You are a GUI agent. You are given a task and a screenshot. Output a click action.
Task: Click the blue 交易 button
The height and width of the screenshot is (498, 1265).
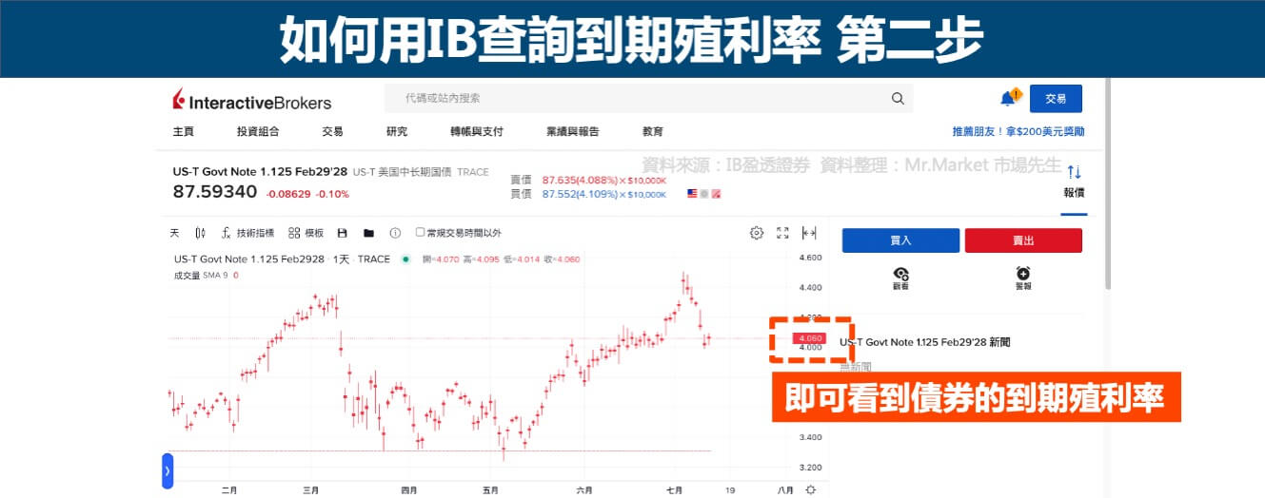[x=1056, y=99]
